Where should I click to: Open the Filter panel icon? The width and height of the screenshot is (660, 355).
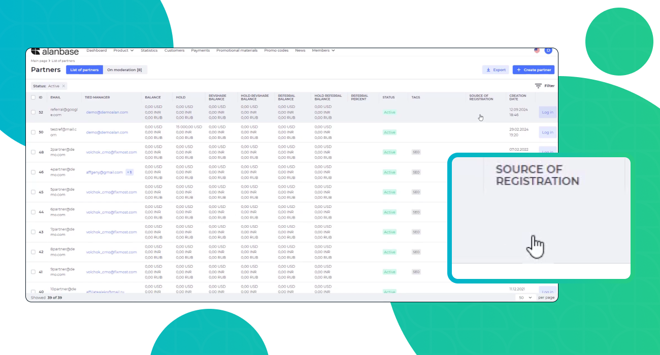click(x=539, y=86)
